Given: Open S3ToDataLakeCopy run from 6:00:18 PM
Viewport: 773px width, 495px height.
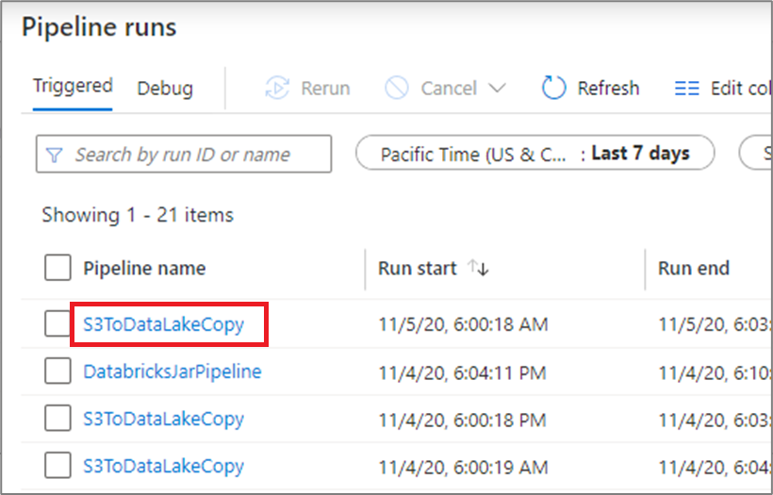Looking at the screenshot, I should (x=163, y=419).
